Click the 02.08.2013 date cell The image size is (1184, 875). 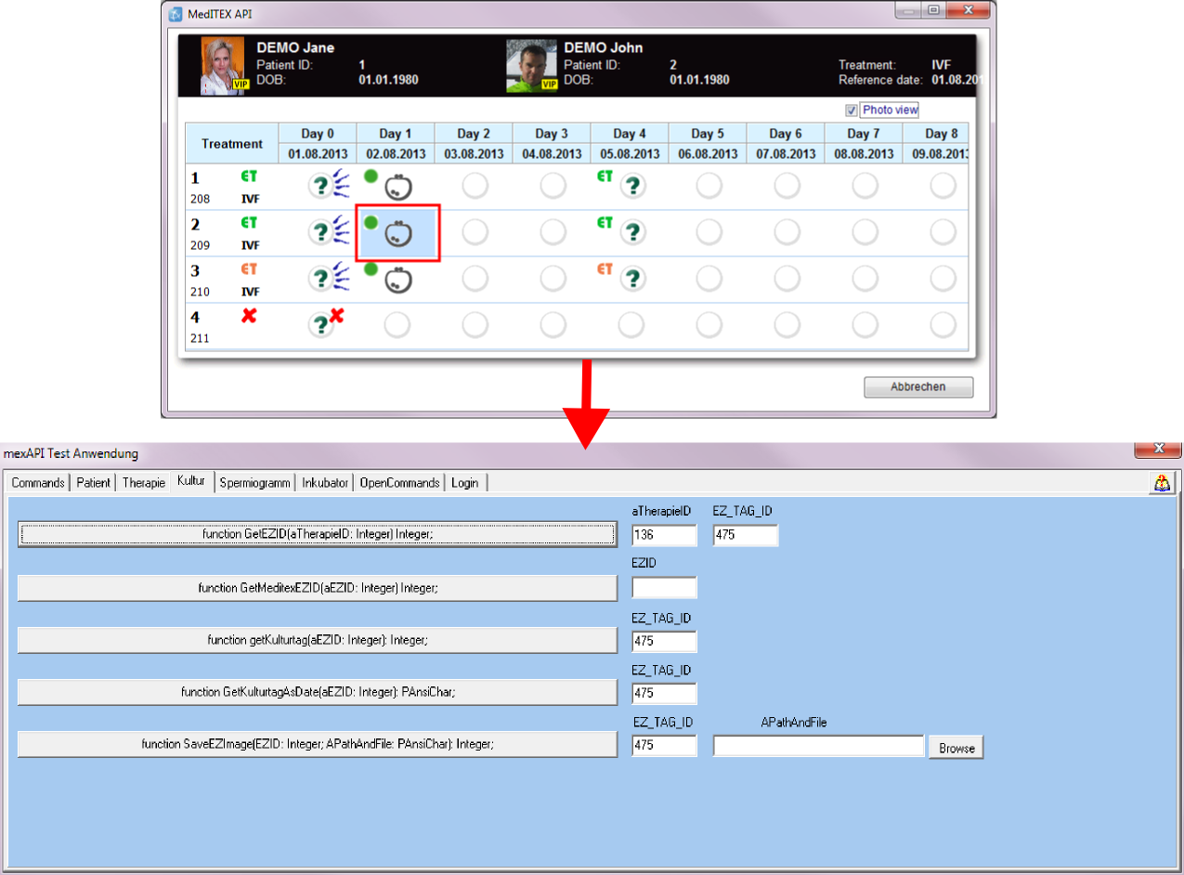396,154
